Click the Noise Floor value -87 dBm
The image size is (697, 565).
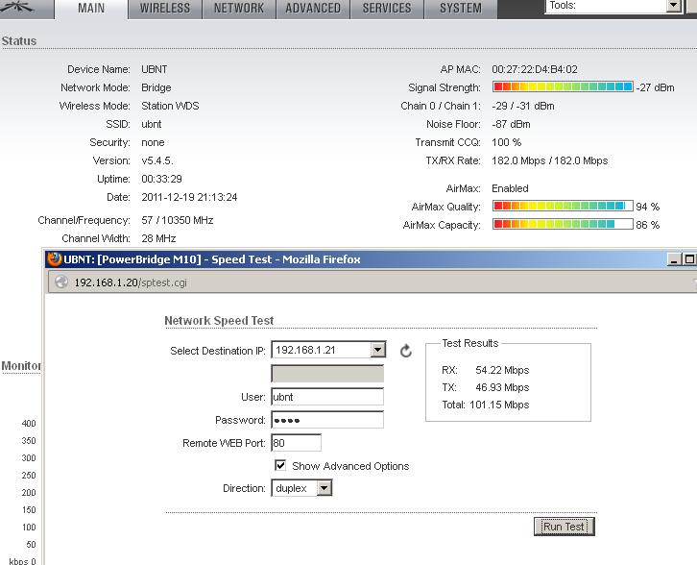coord(511,124)
